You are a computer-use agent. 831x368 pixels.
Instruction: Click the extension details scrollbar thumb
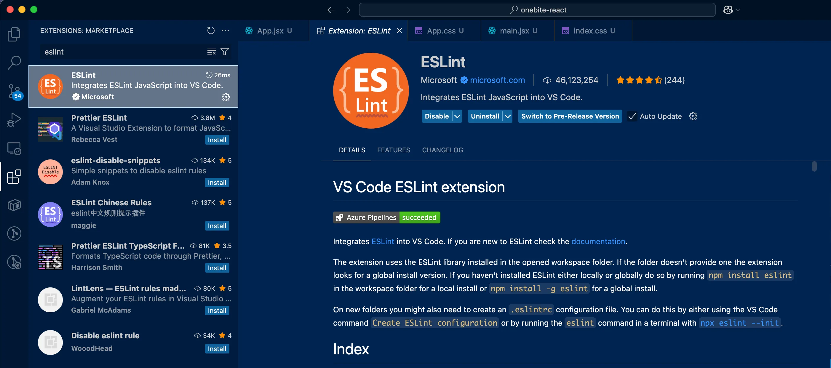pyautogui.click(x=814, y=167)
